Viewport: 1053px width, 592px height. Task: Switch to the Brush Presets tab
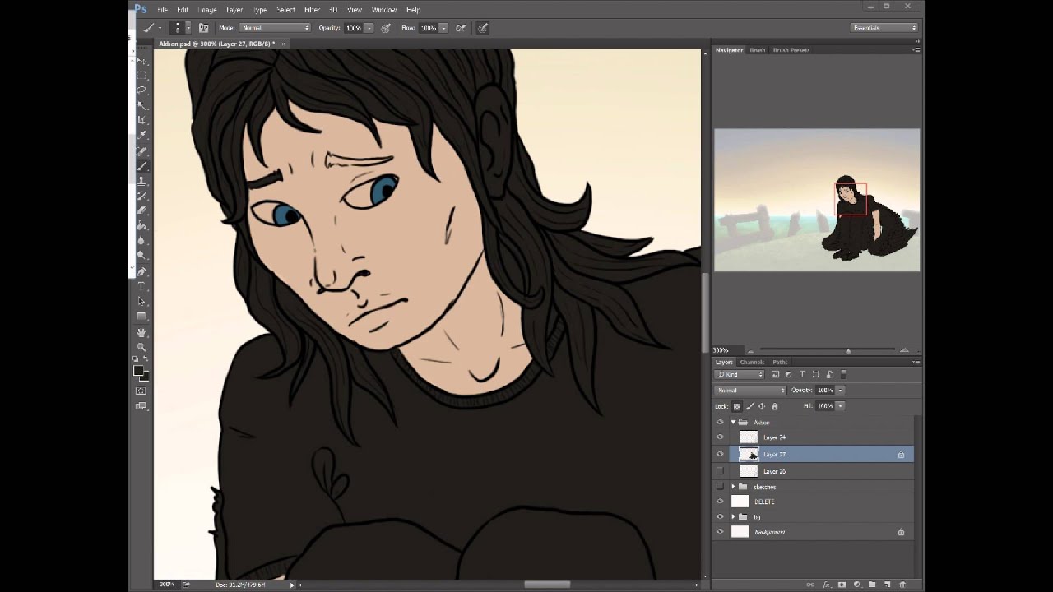[791, 50]
